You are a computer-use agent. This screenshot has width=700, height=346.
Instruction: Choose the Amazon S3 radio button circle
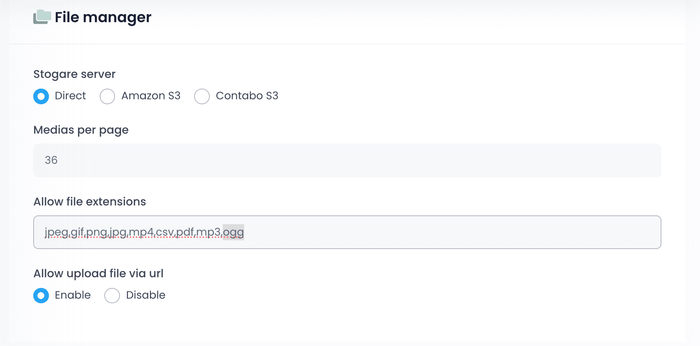pyautogui.click(x=107, y=96)
